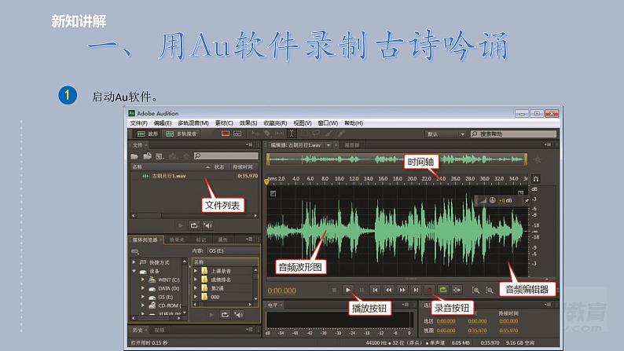624x351 pixels.
Task: Click the headphone icon beside the timeline
Action: tap(536, 179)
